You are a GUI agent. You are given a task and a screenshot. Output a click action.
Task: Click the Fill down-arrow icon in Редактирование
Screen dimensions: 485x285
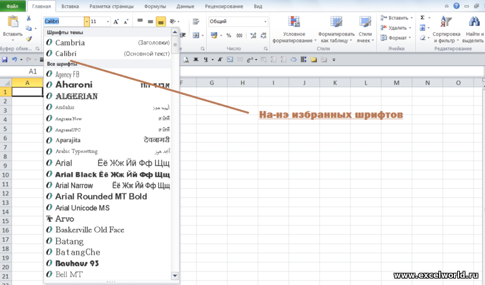[x=422, y=28]
